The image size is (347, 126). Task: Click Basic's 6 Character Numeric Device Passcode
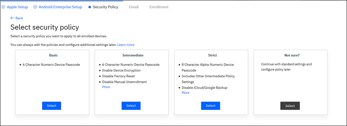[51, 65]
